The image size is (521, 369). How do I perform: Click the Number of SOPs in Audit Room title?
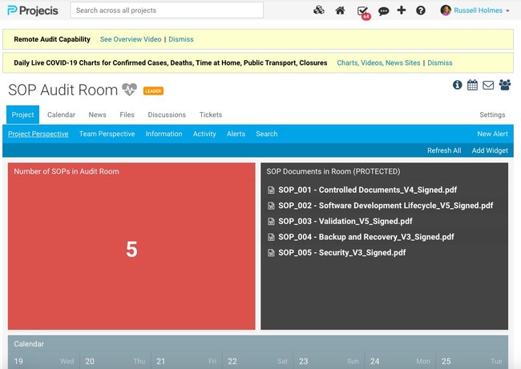tap(67, 171)
